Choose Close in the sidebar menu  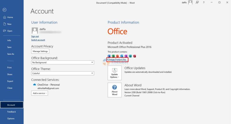click(x=10, y=88)
